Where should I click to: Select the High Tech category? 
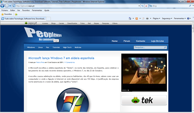[x=67, y=47]
